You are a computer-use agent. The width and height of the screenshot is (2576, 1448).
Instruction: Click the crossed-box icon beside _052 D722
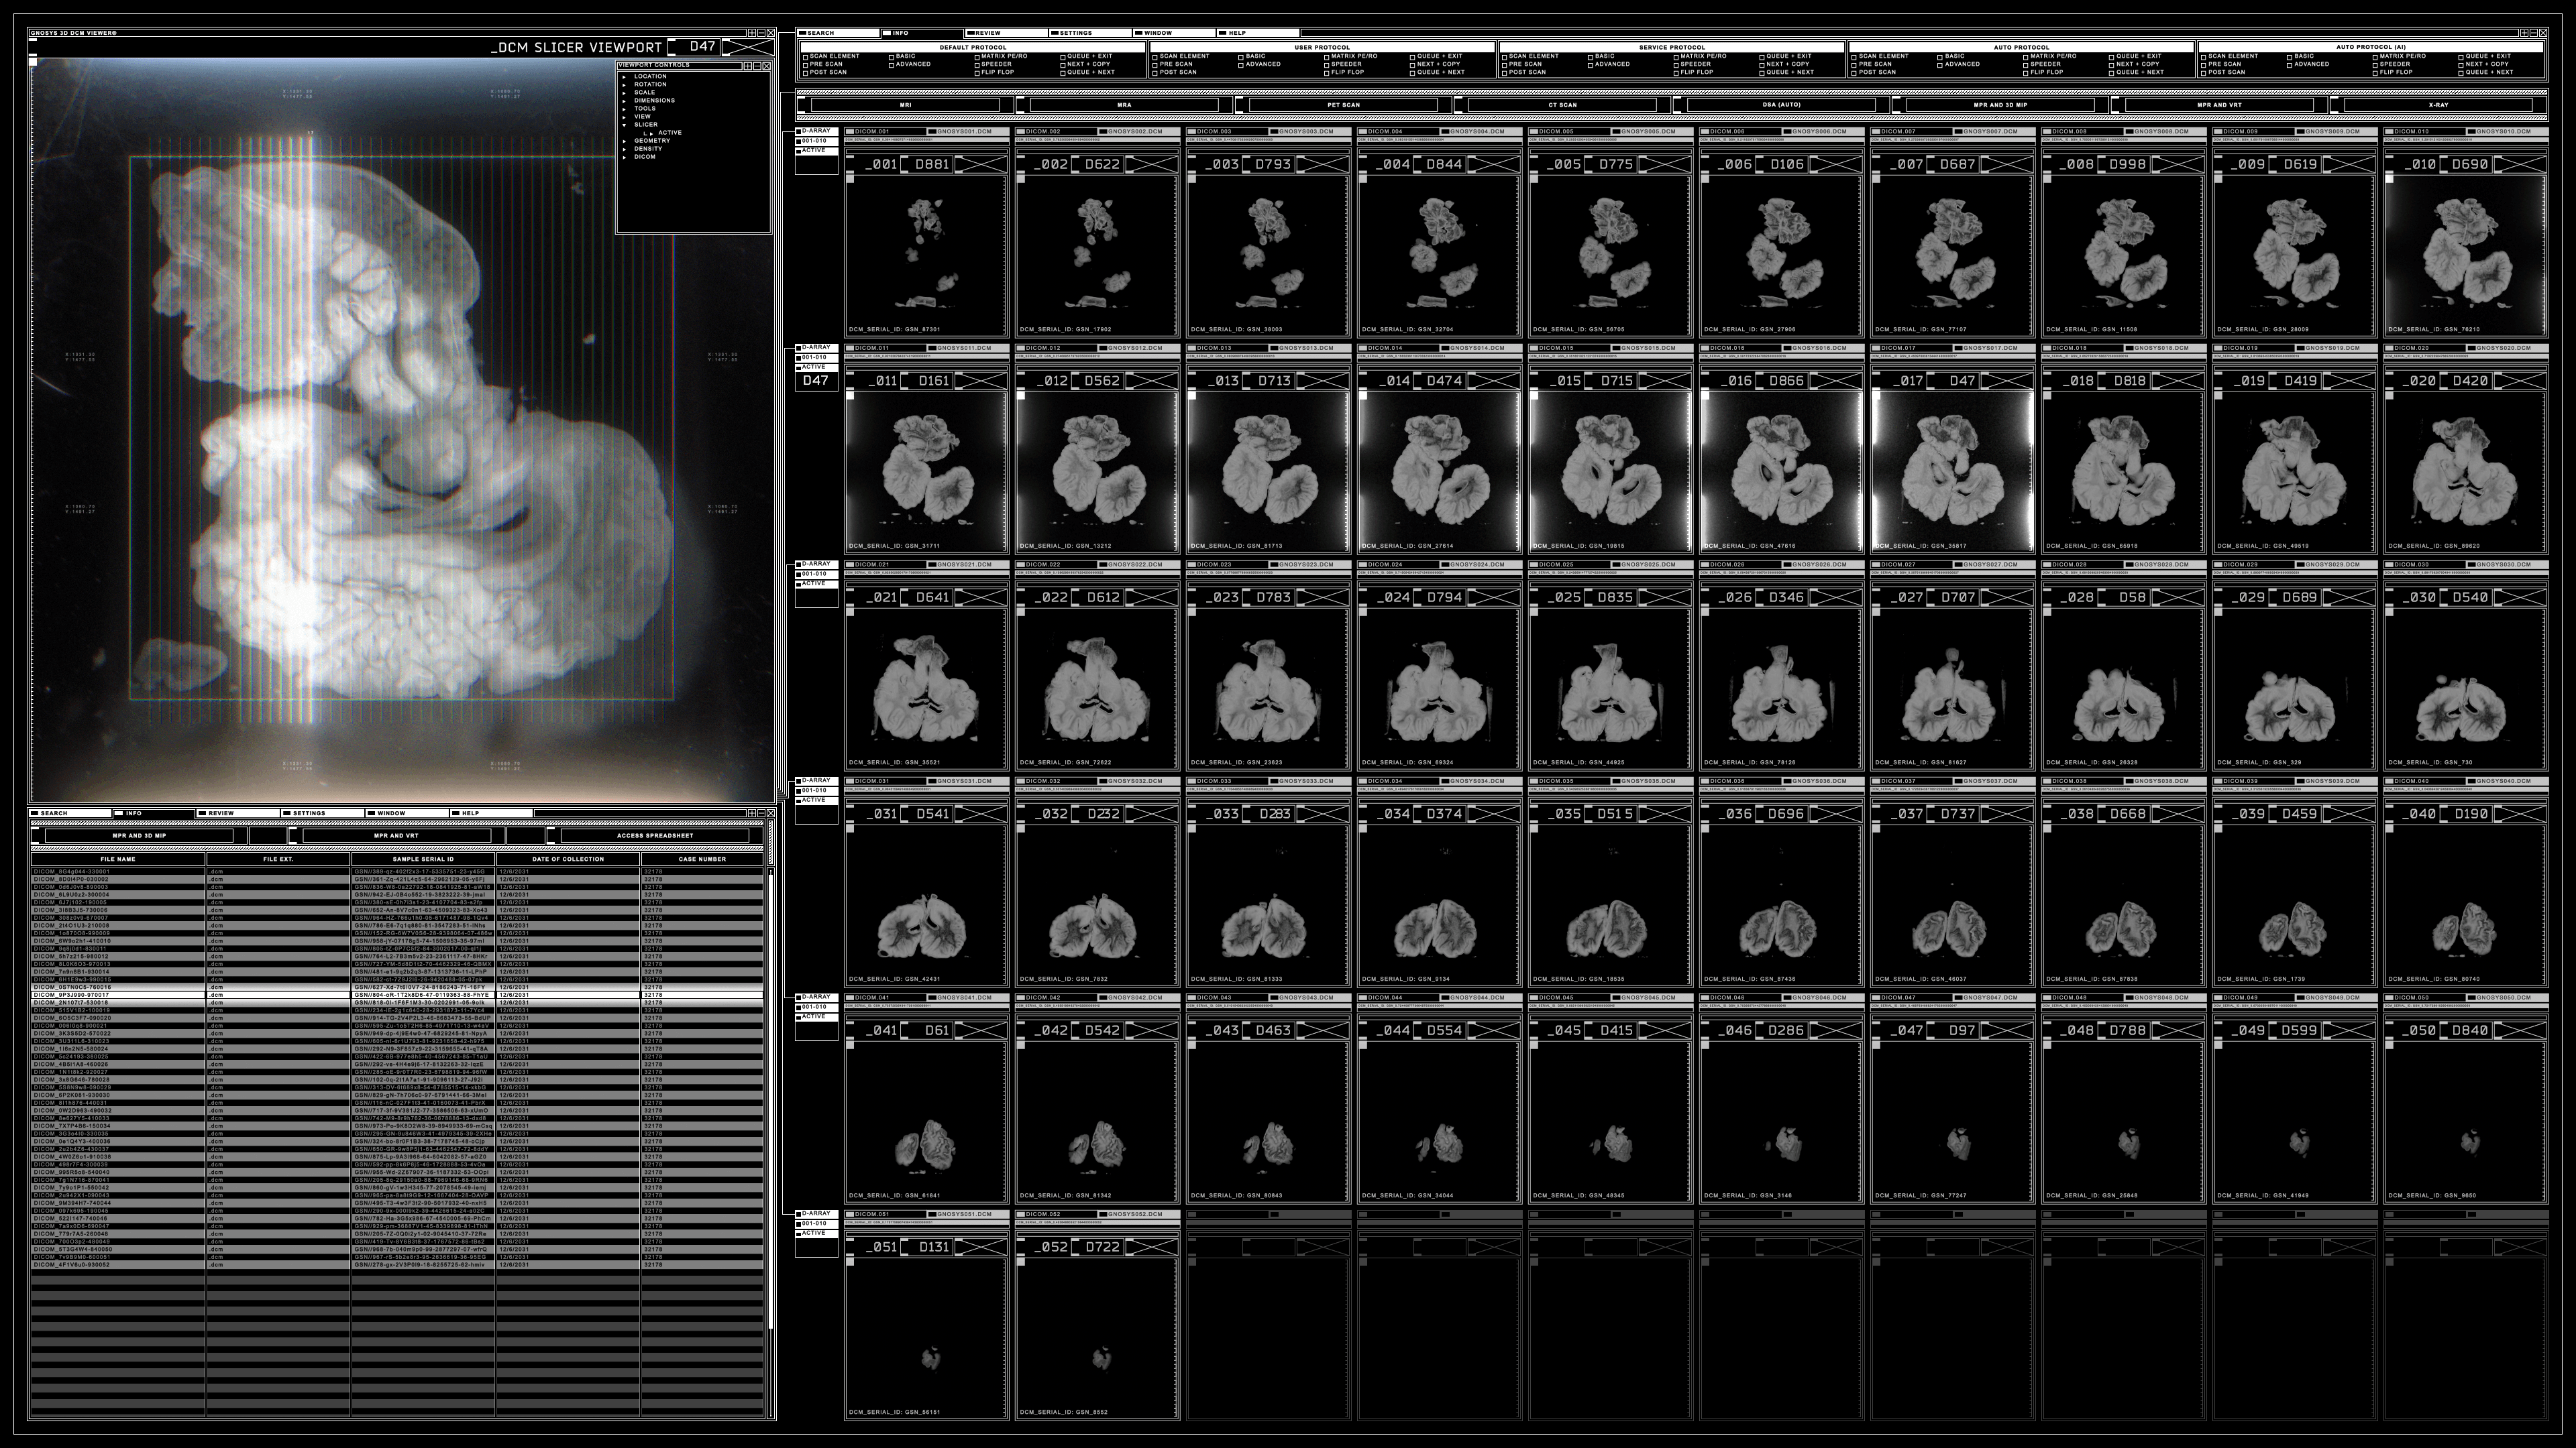(x=1153, y=1247)
